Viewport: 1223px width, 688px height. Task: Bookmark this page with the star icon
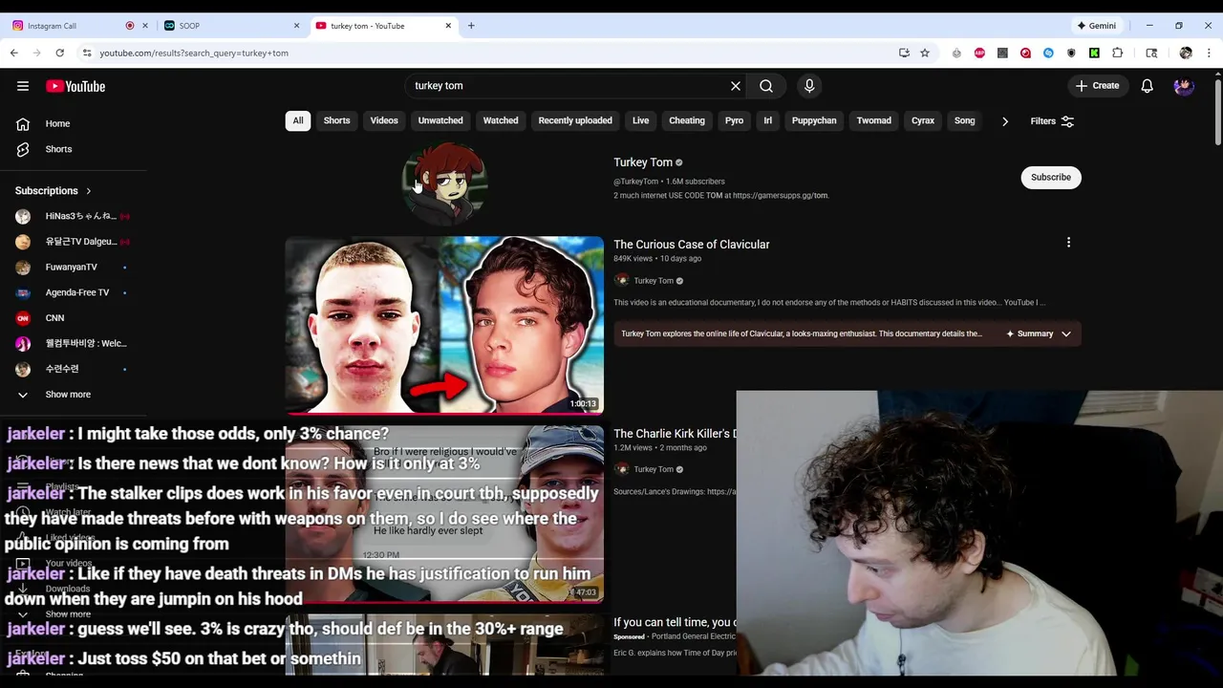(925, 53)
